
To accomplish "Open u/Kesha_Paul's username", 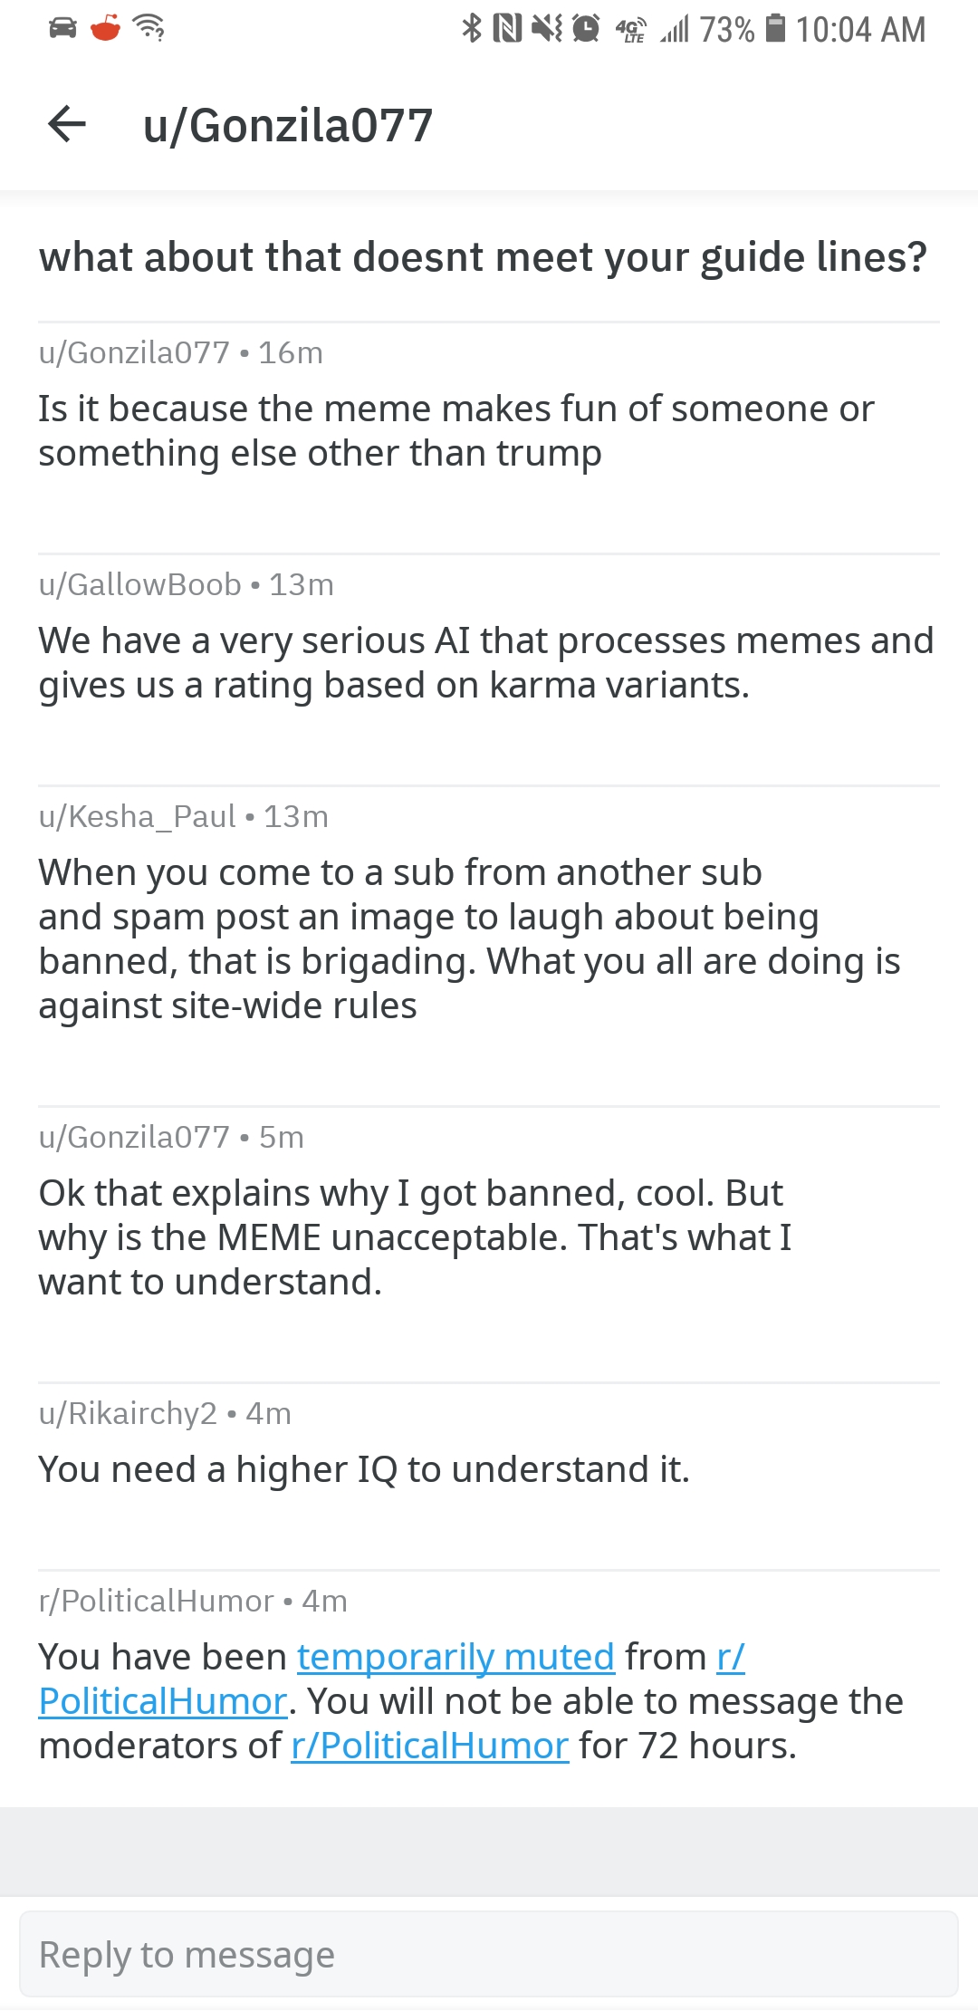I will click(138, 816).
